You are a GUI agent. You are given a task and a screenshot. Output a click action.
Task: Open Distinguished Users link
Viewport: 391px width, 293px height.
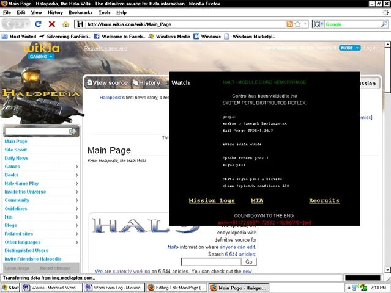tap(26, 250)
